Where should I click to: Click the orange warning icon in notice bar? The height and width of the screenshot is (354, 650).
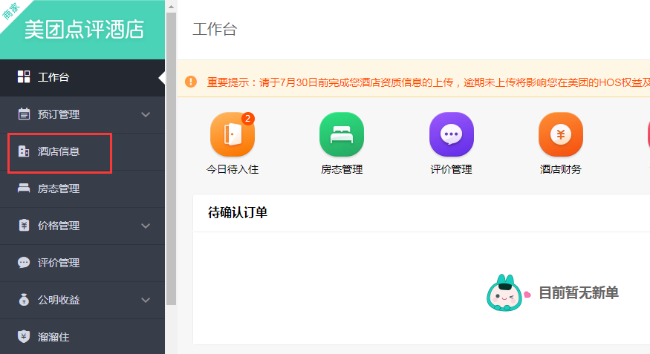tap(191, 82)
